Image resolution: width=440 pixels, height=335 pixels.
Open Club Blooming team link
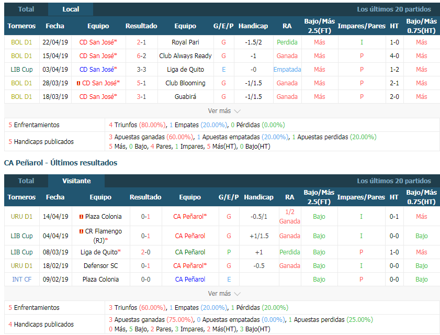185,83
